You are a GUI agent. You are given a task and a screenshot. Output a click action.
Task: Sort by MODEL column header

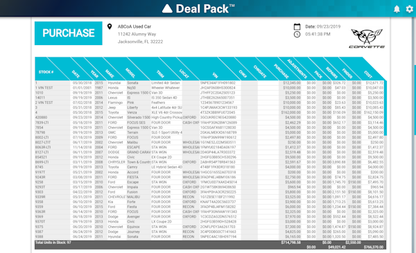[x=130, y=73]
